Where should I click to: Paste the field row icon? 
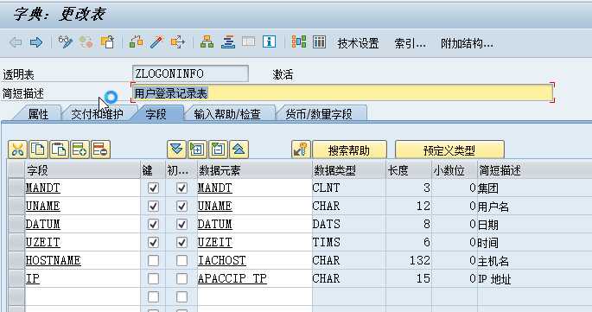pos(59,150)
